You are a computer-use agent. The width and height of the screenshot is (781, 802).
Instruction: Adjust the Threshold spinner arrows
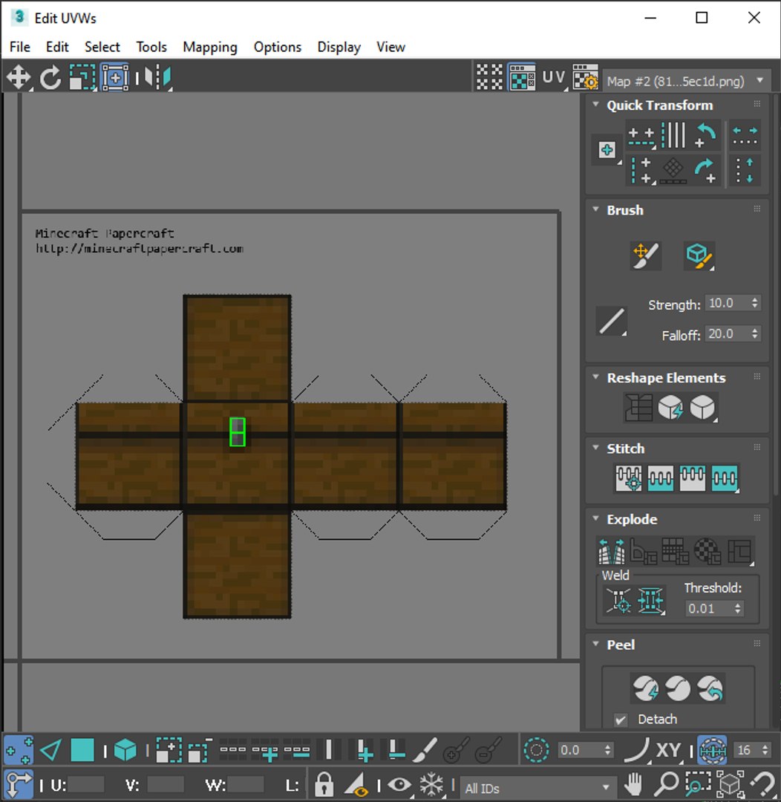click(x=737, y=608)
